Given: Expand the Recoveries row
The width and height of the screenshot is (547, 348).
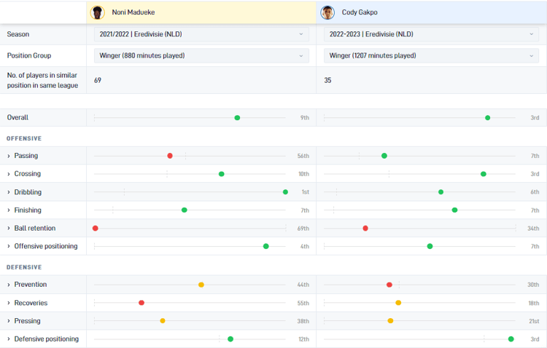Looking at the screenshot, I should [9, 303].
